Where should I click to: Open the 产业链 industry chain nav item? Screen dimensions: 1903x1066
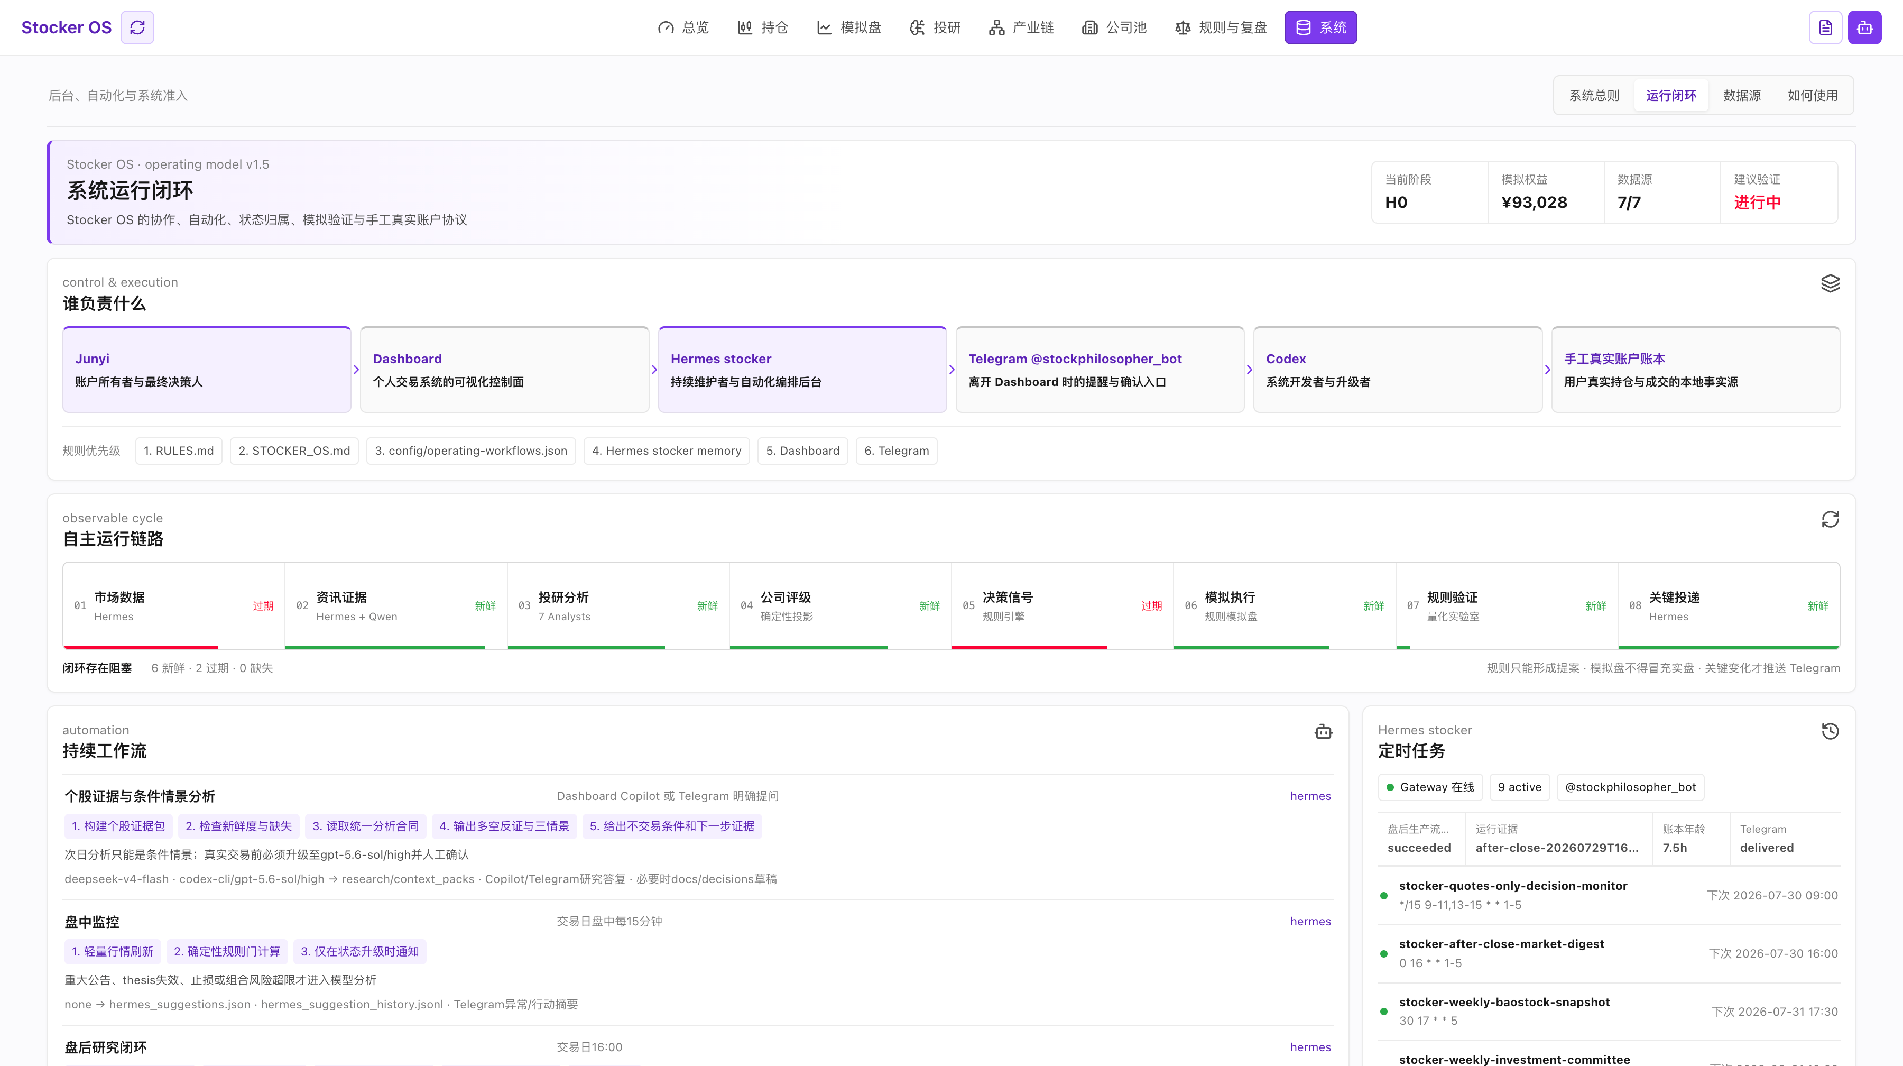coord(1022,27)
